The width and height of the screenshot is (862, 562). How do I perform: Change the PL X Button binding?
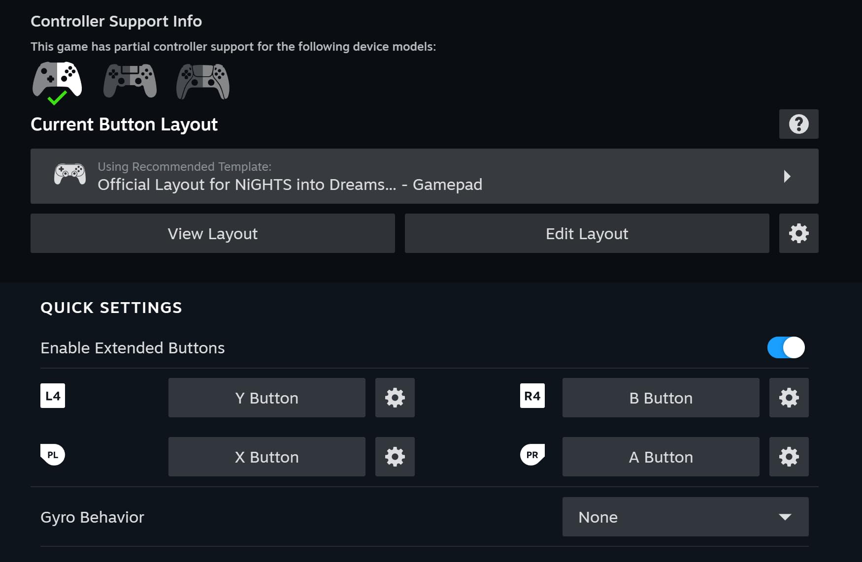pyautogui.click(x=266, y=457)
